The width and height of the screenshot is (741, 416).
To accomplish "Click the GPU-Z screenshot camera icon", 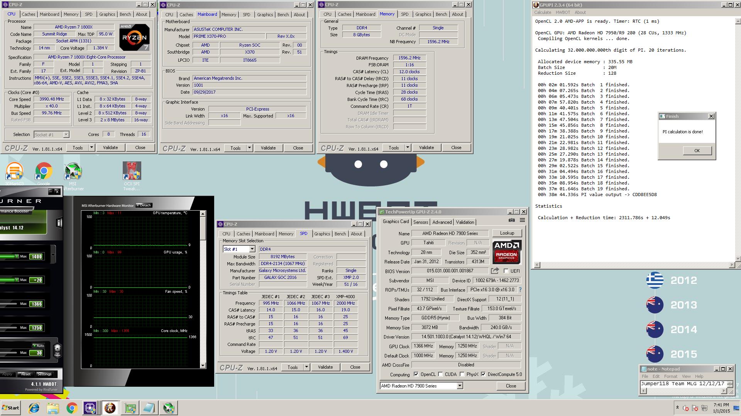I will 511,220.
